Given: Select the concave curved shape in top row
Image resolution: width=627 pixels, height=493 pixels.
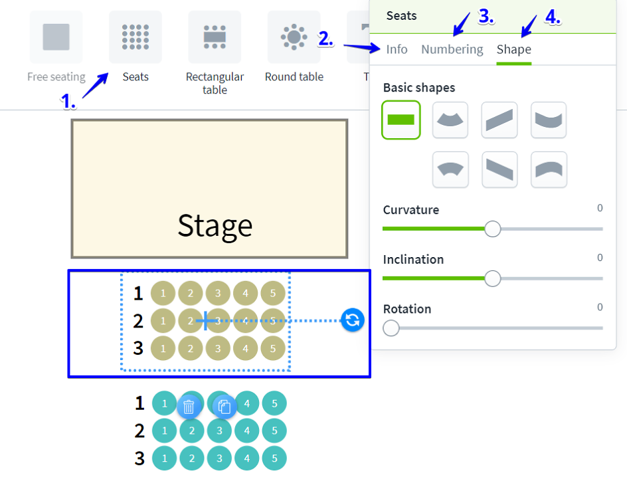Looking at the screenshot, I should click(549, 120).
